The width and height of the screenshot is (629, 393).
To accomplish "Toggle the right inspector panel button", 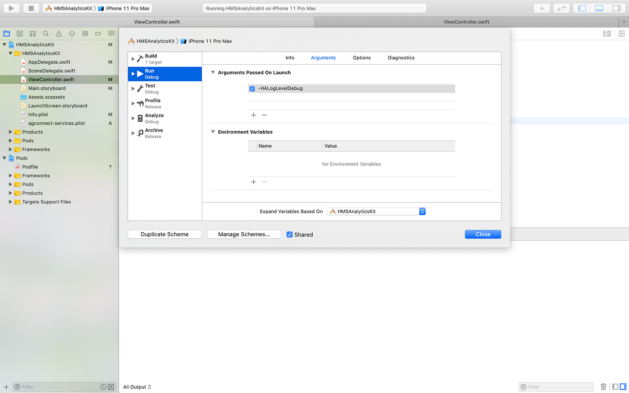I will [x=616, y=8].
